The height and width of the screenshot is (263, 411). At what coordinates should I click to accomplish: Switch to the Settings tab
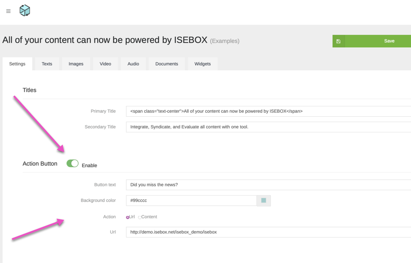tap(18, 64)
